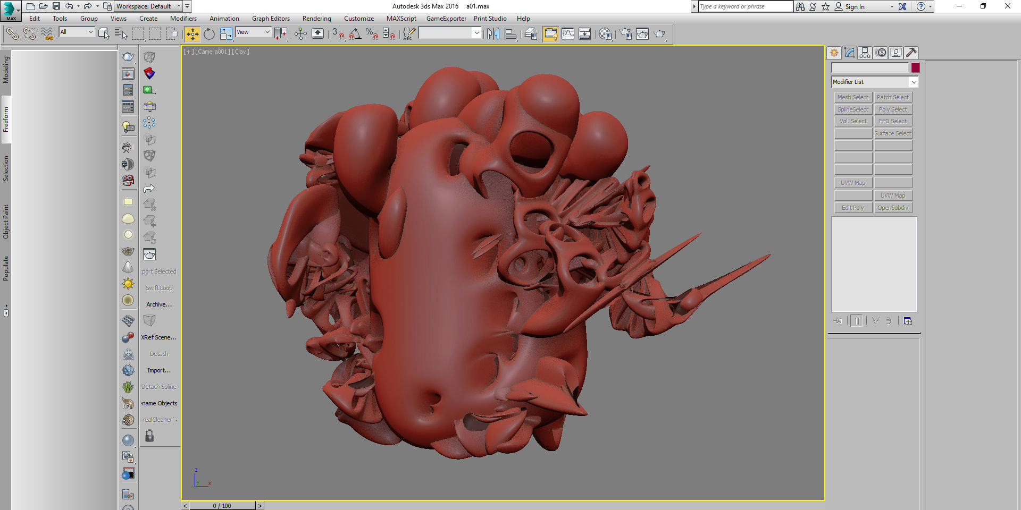This screenshot has width=1021, height=510.
Task: Switch to the Create command panel tab
Action: [834, 53]
